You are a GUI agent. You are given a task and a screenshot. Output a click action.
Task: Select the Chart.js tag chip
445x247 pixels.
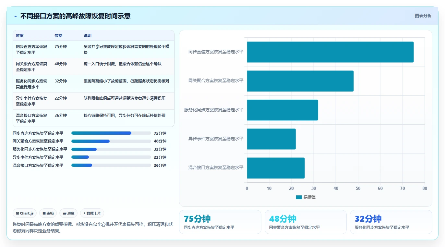pos(25,213)
